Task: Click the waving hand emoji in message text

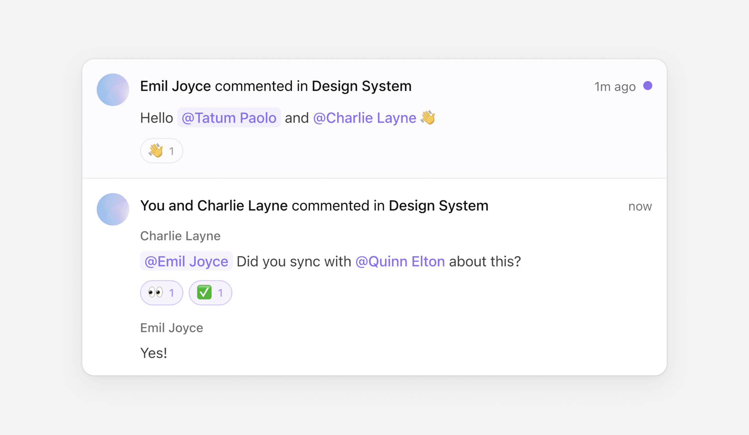Action: coord(428,118)
